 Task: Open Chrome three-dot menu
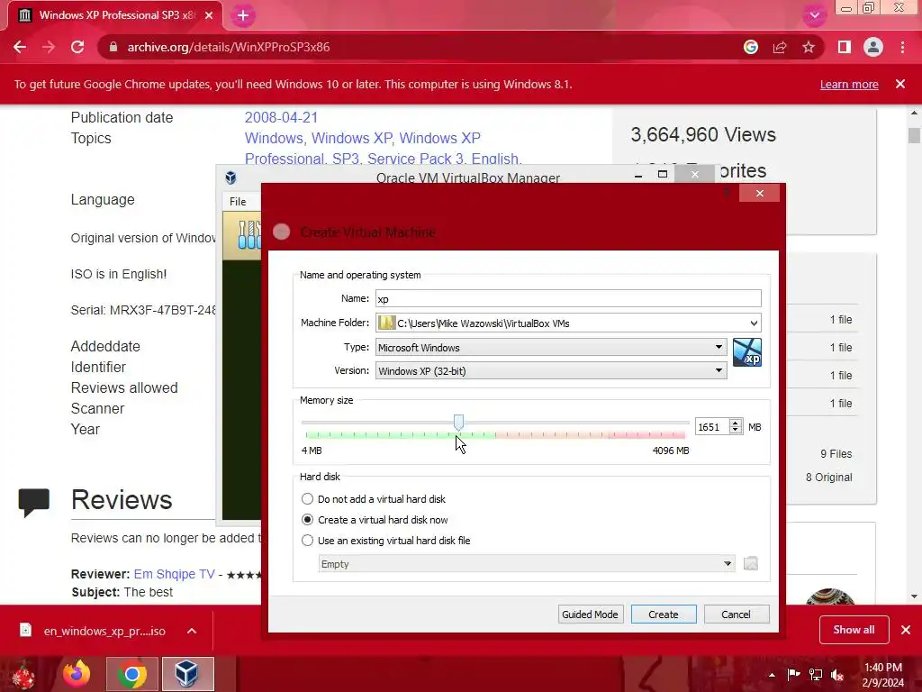(x=902, y=47)
